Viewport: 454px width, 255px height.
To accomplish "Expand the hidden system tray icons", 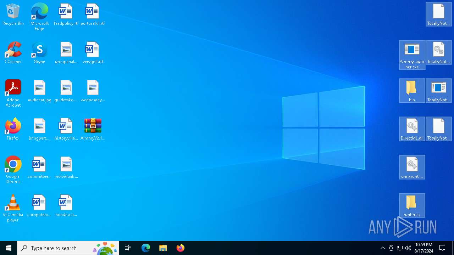I will tap(383, 248).
